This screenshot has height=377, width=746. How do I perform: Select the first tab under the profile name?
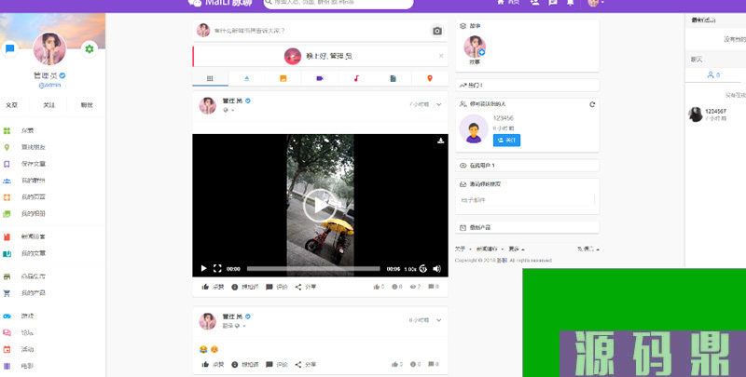click(12, 105)
